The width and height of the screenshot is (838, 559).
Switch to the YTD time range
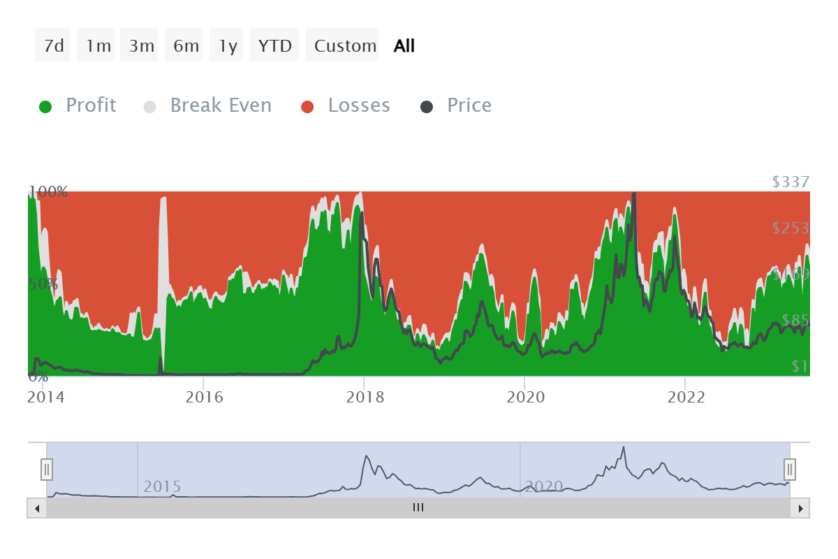pos(274,45)
